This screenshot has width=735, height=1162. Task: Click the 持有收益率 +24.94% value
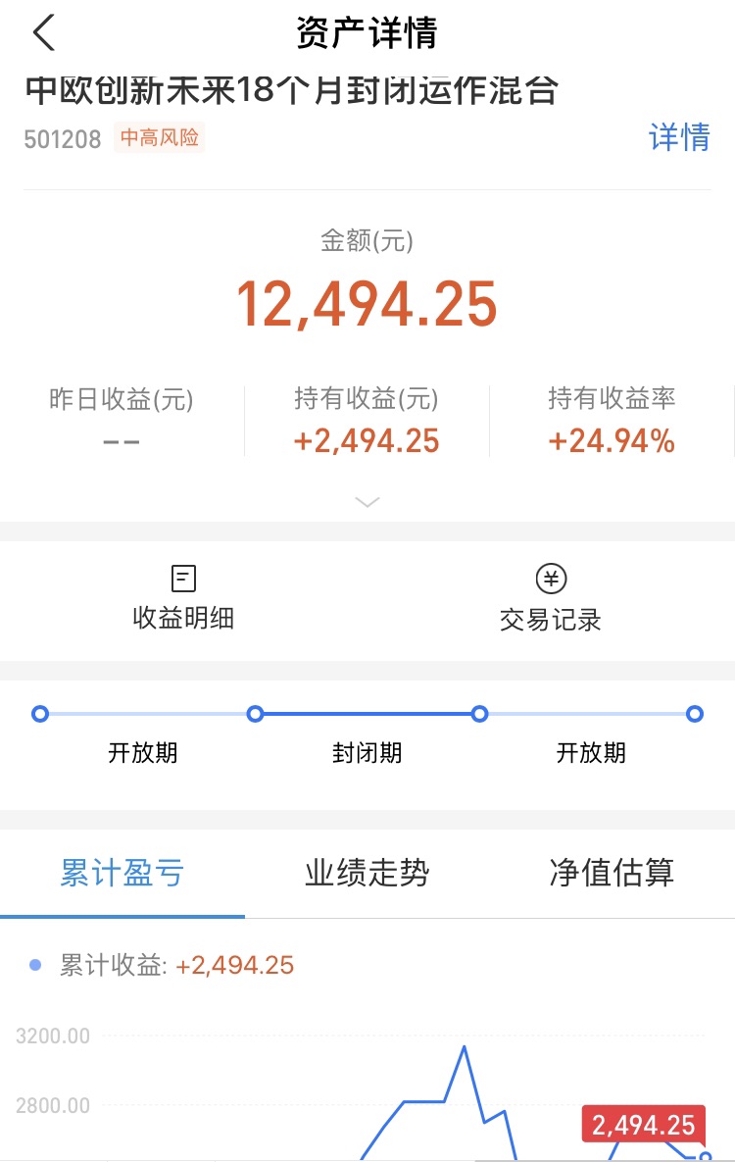tap(612, 442)
